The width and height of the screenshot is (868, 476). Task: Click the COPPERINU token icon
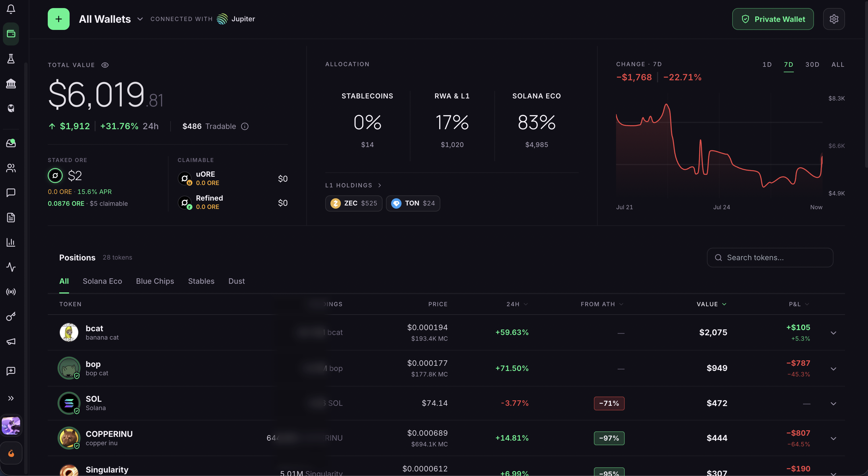click(69, 438)
